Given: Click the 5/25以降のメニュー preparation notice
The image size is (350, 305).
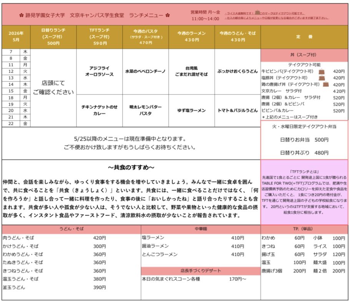Looking at the screenshot, I should [x=130, y=143].
